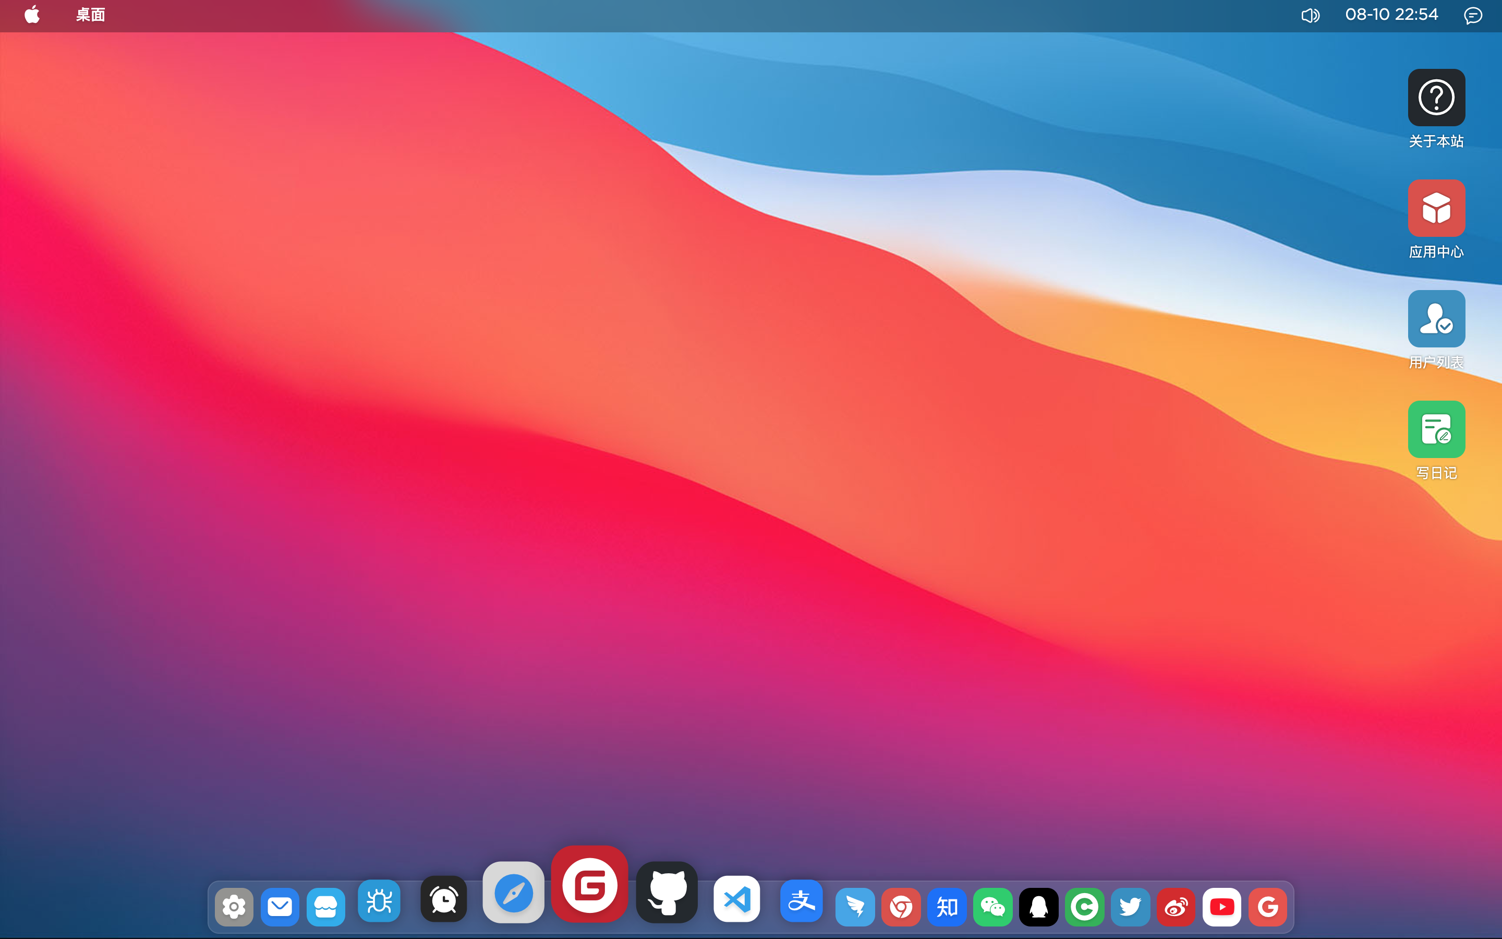
Task: Click the Apple menu logo
Action: [31, 15]
